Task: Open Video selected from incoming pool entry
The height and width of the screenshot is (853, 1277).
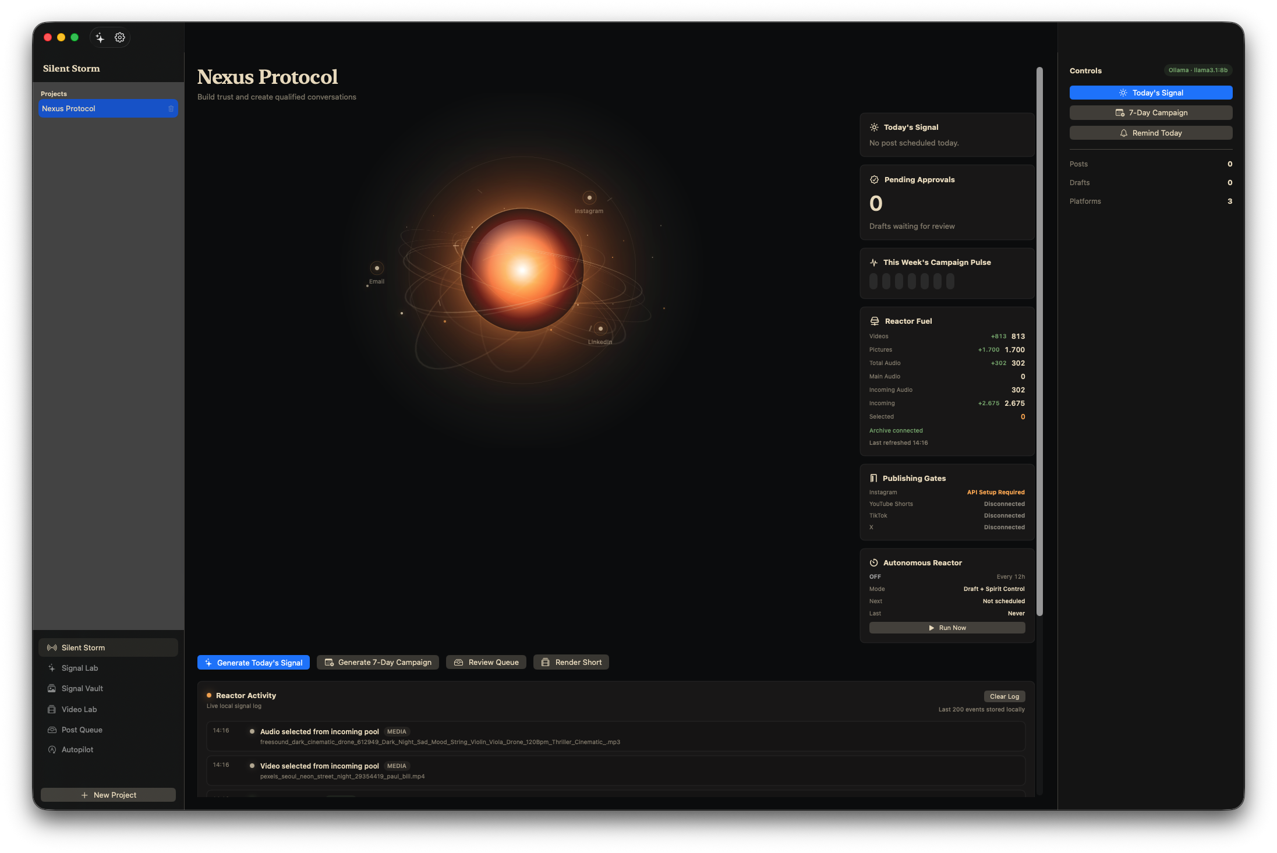Action: pos(616,771)
